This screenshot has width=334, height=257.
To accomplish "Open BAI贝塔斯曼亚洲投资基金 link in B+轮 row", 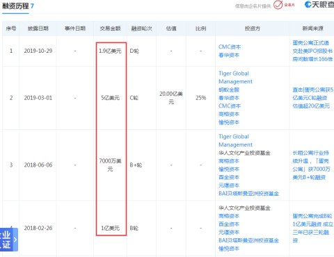I will [x=248, y=193].
